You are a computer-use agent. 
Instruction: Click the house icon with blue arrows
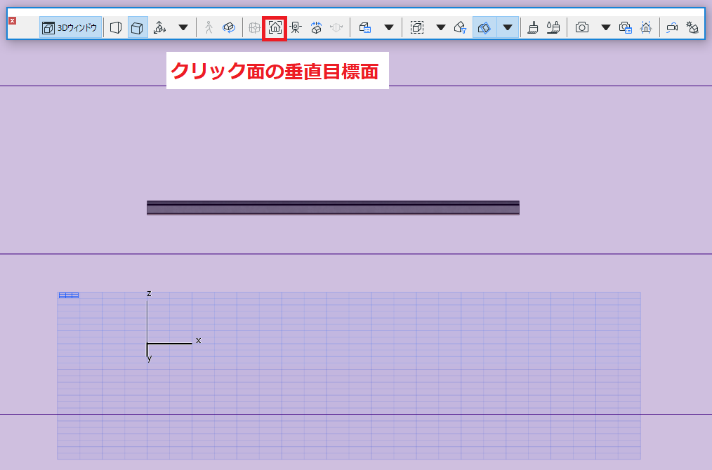click(316, 27)
